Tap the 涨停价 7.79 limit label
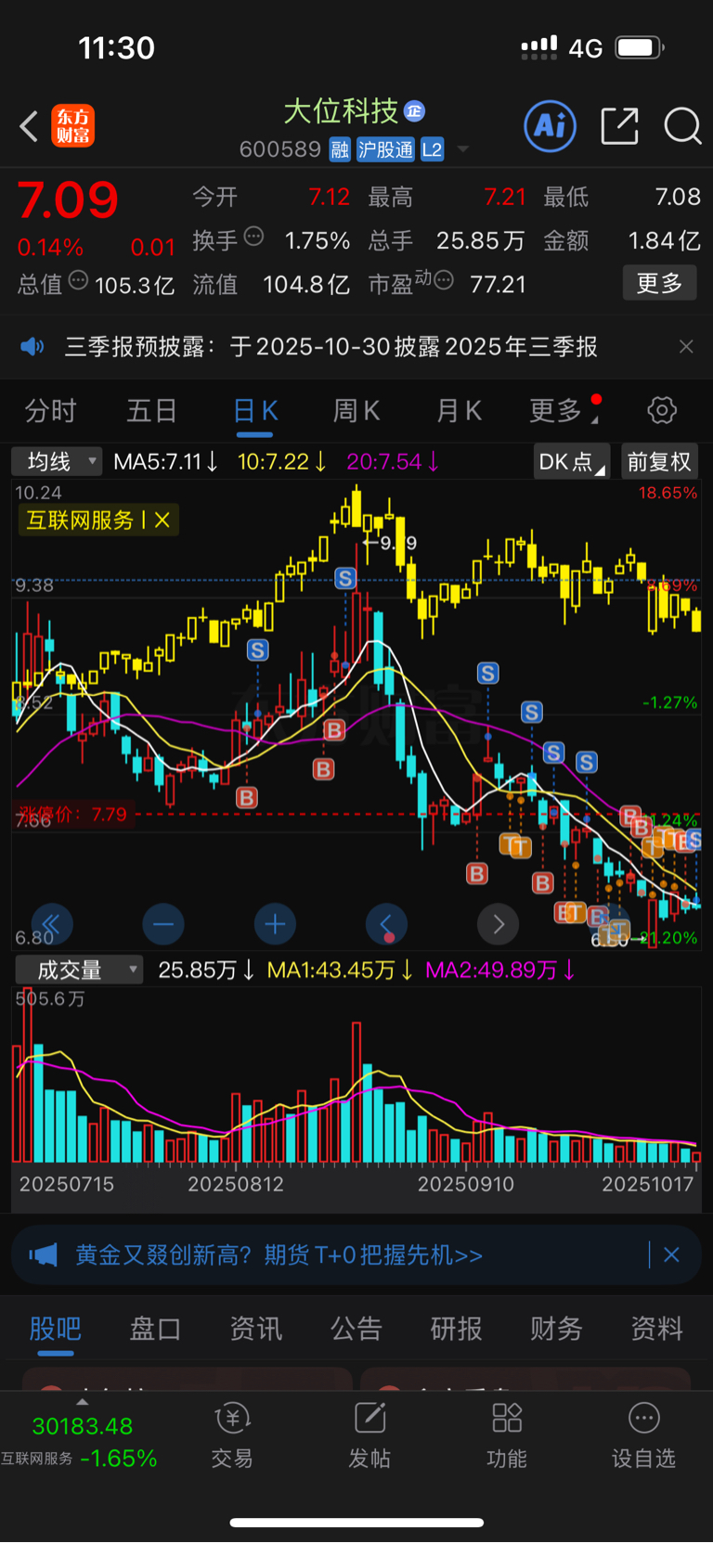Viewport: 713px width, 1543px height. pos(71,815)
